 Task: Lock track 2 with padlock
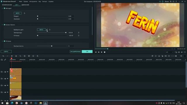(x=5, y=92)
